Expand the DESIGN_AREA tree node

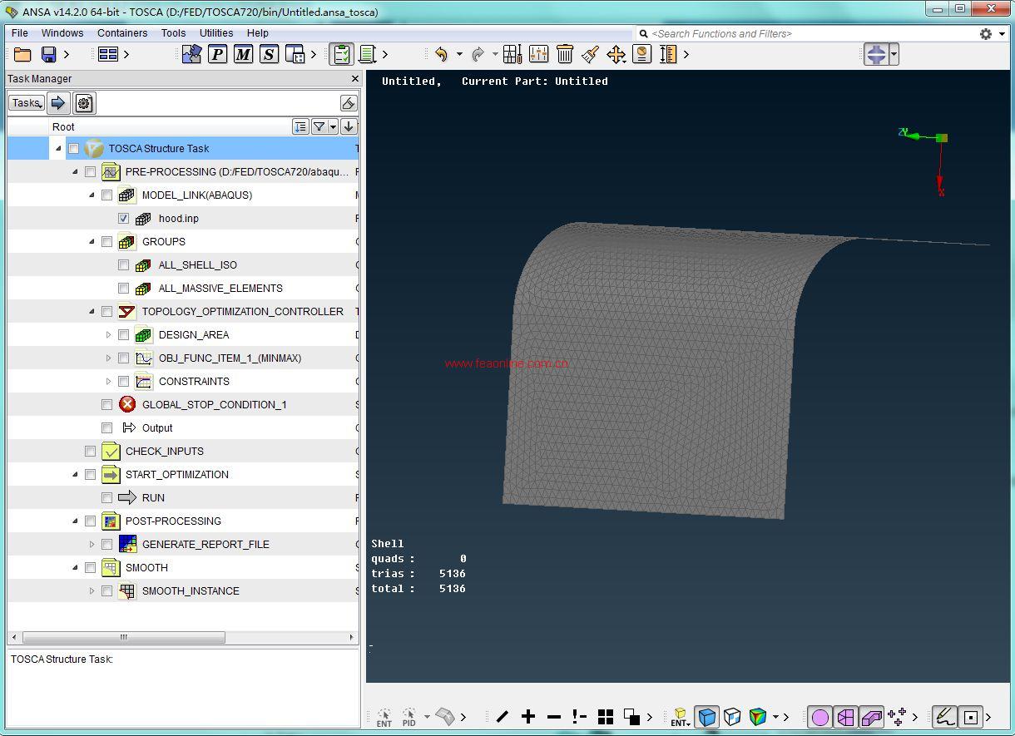pos(108,335)
